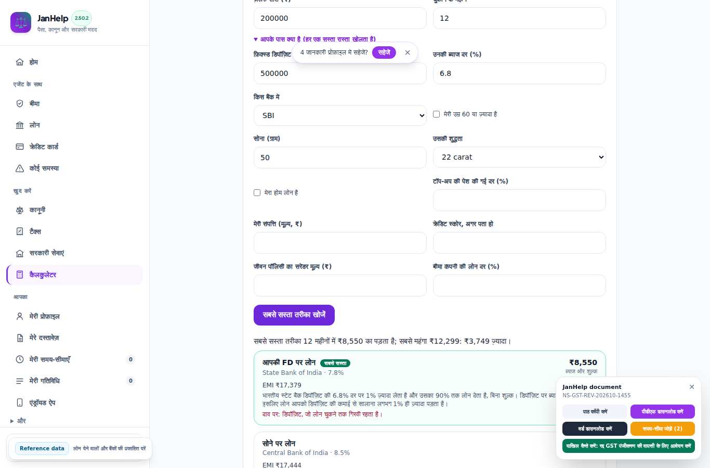Open क्रेडिट कार्ड card icon

coord(20,147)
